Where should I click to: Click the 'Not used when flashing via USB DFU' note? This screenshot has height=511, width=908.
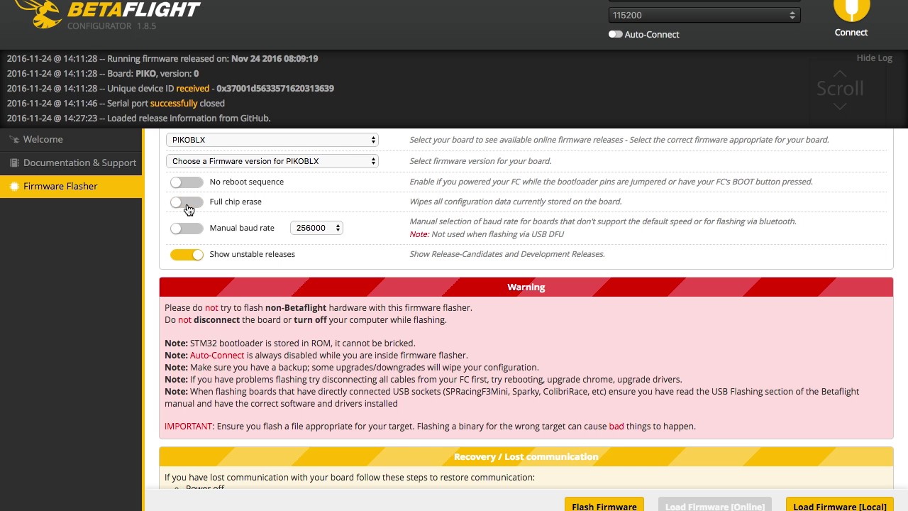tap(487, 234)
